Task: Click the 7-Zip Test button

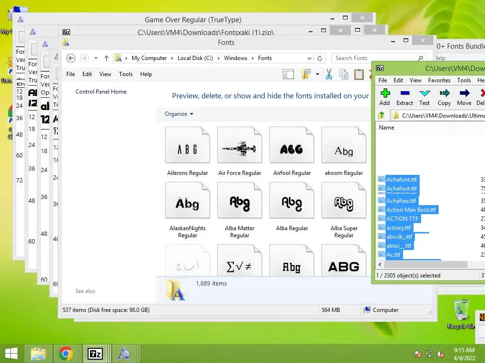Action: (424, 97)
